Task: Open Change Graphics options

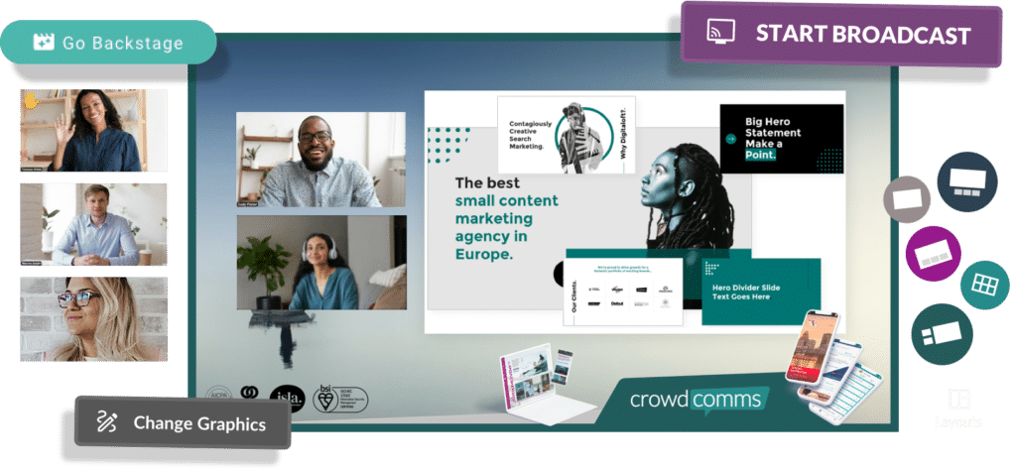Action: [183, 423]
